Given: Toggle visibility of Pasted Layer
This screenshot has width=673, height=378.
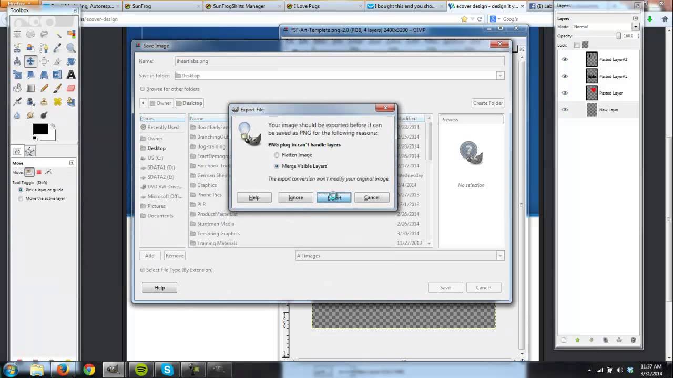Looking at the screenshot, I should [x=565, y=93].
